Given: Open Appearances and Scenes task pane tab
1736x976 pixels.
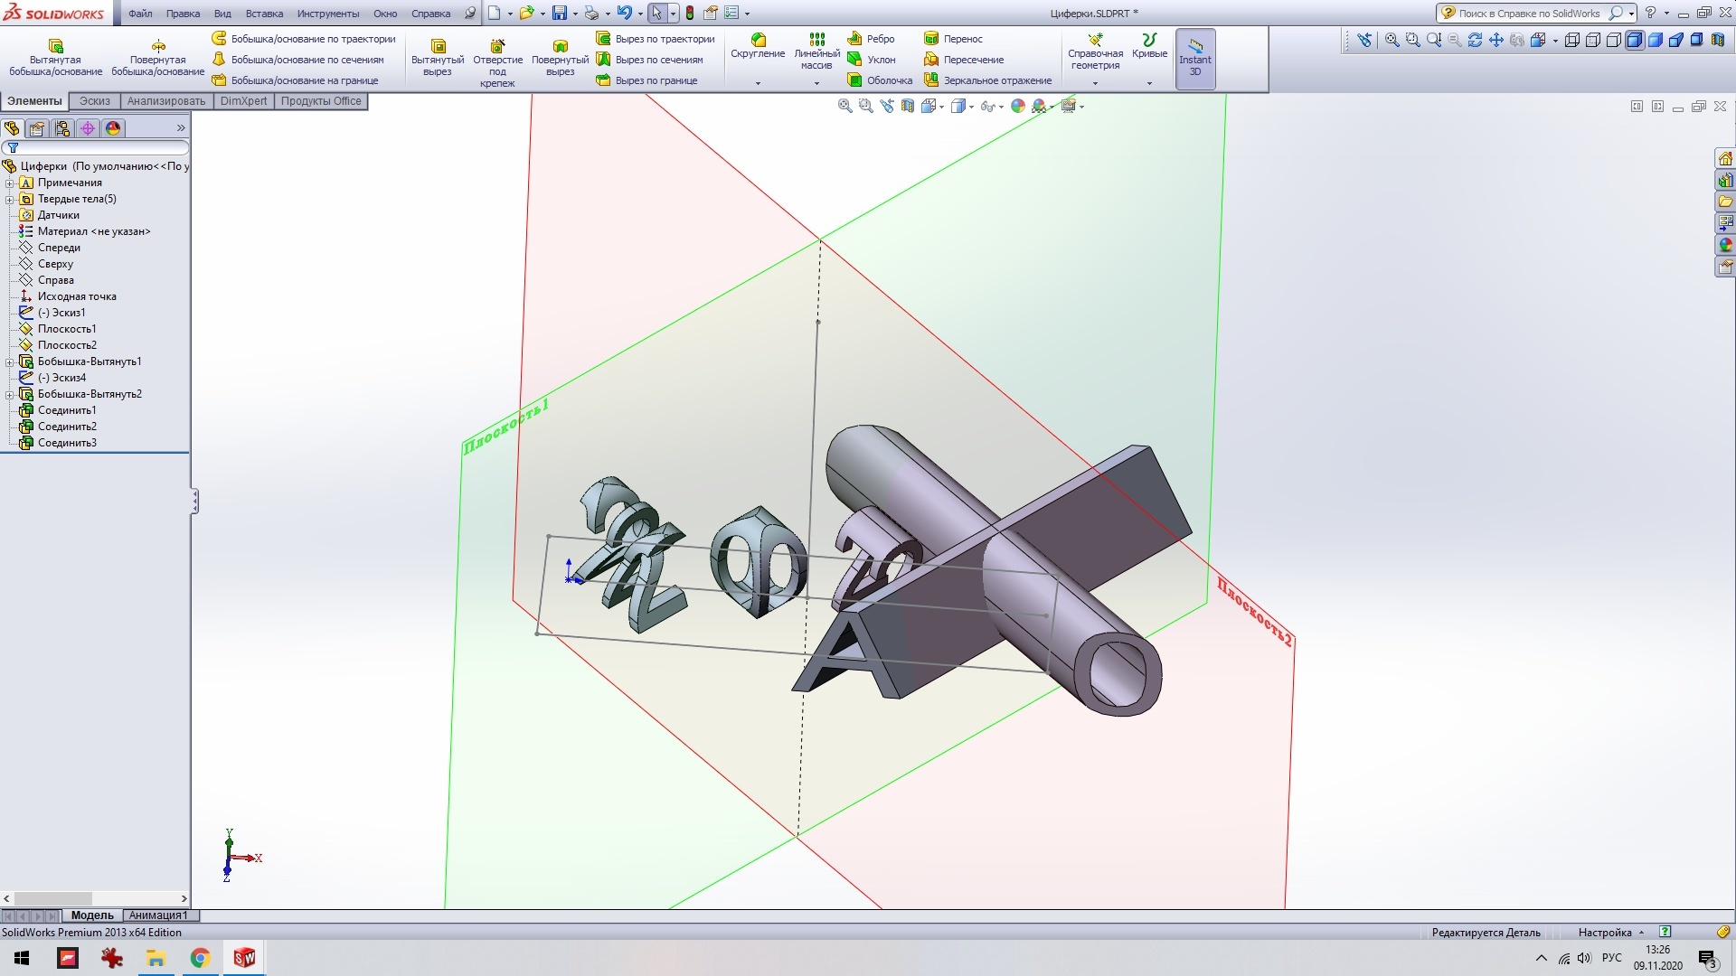Looking at the screenshot, I should (x=1725, y=245).
